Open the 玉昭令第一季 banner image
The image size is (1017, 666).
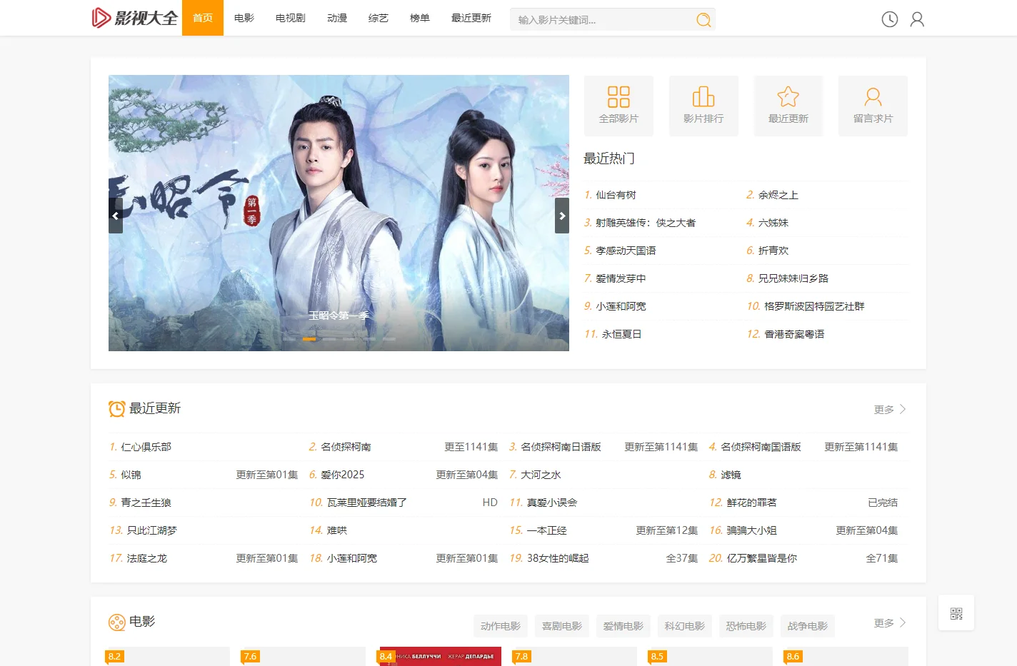pos(339,213)
